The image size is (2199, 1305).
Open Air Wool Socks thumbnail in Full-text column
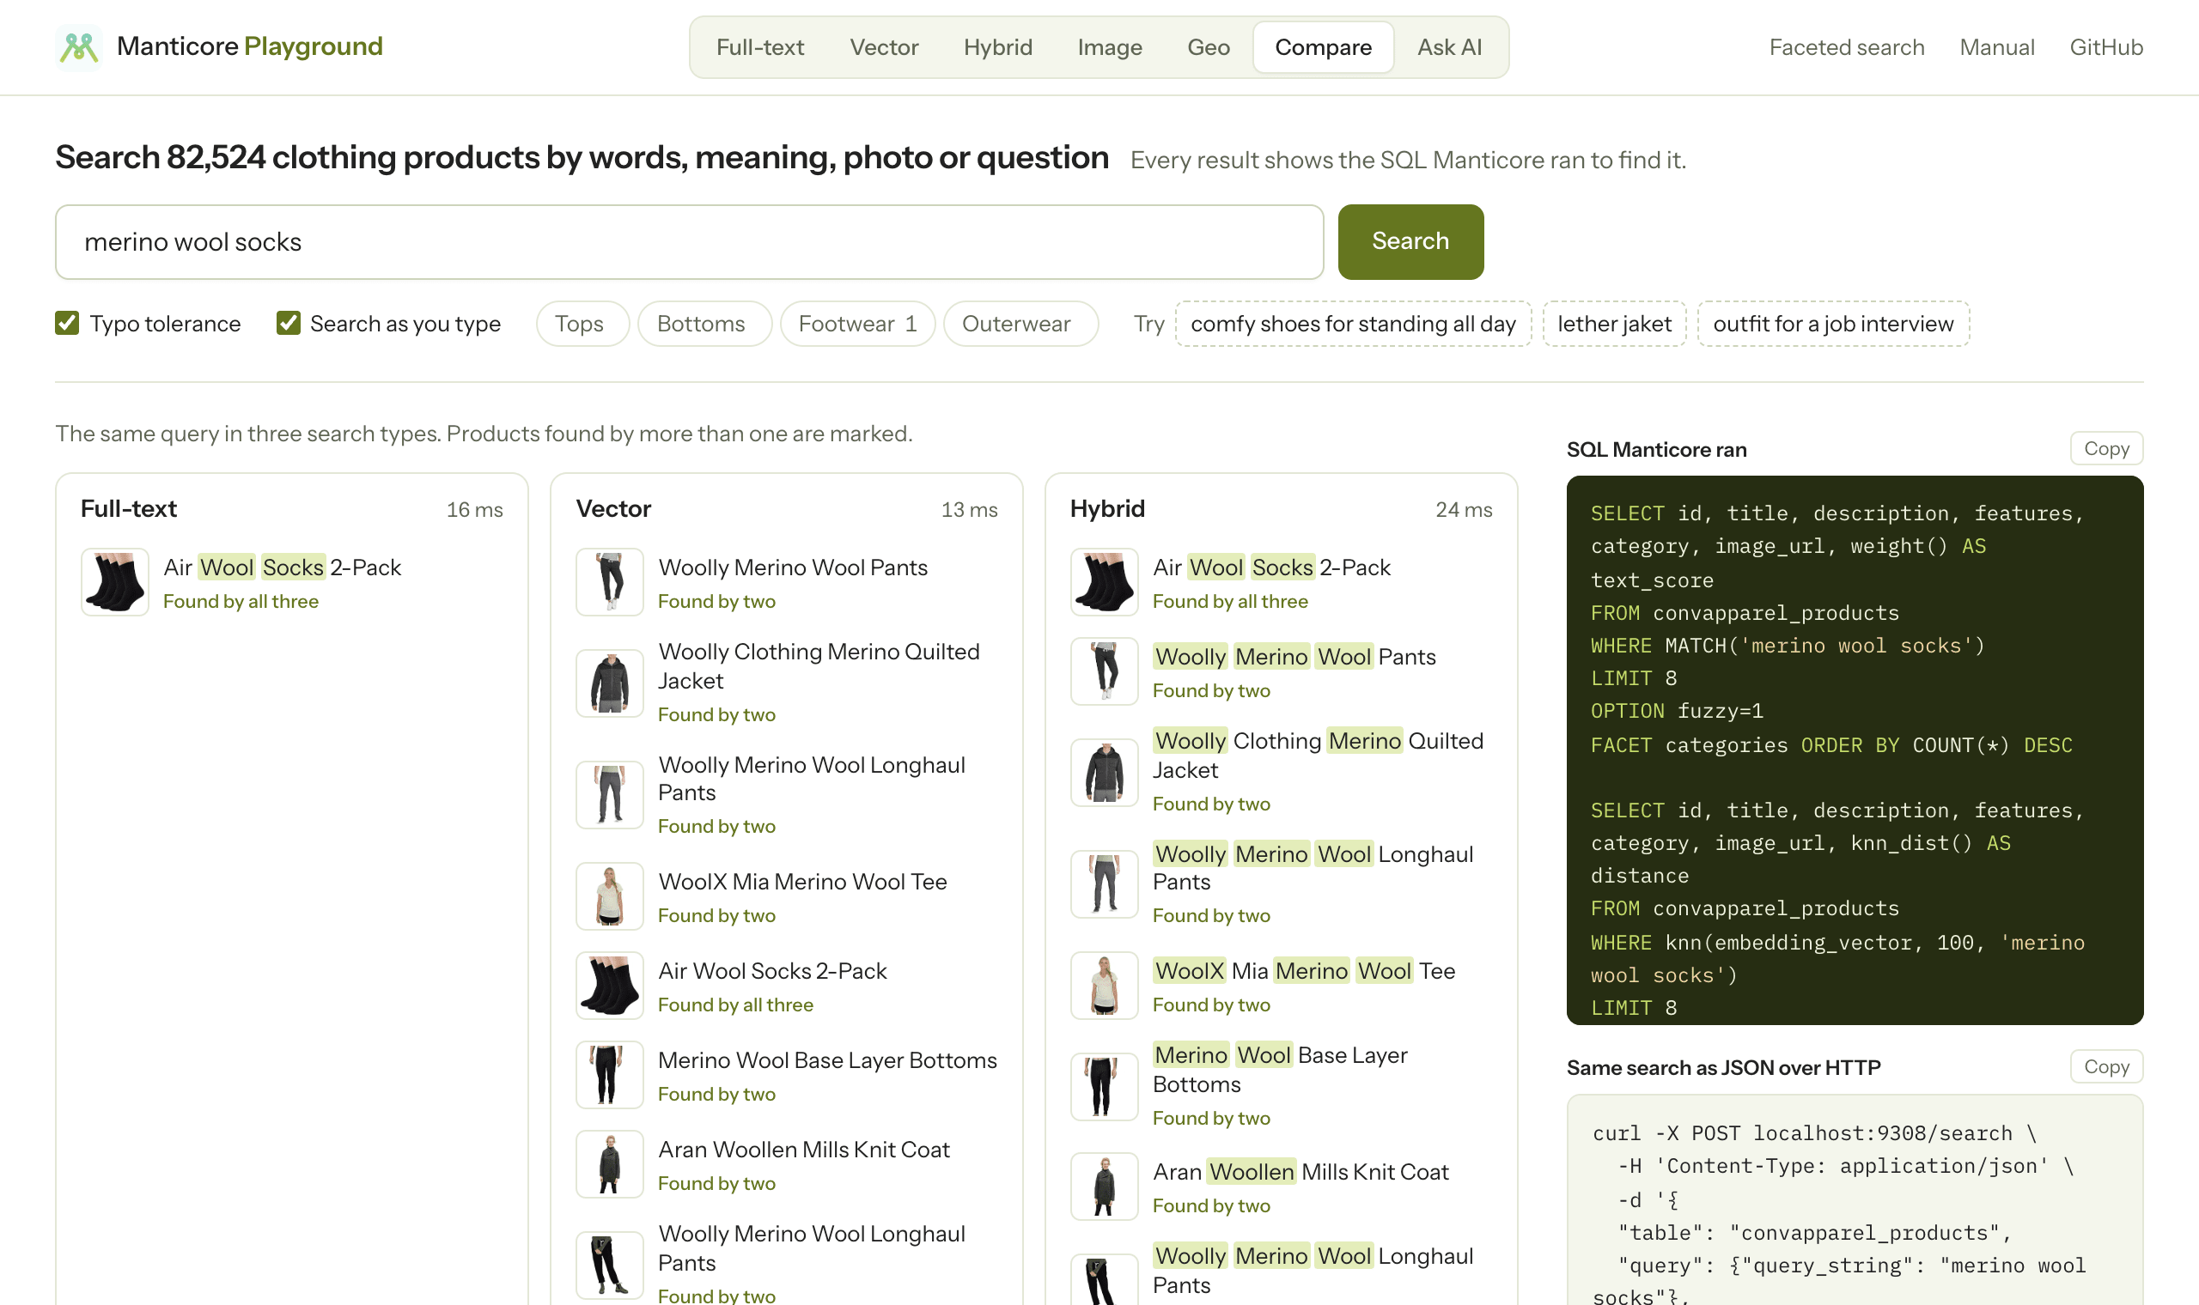pyautogui.click(x=114, y=582)
